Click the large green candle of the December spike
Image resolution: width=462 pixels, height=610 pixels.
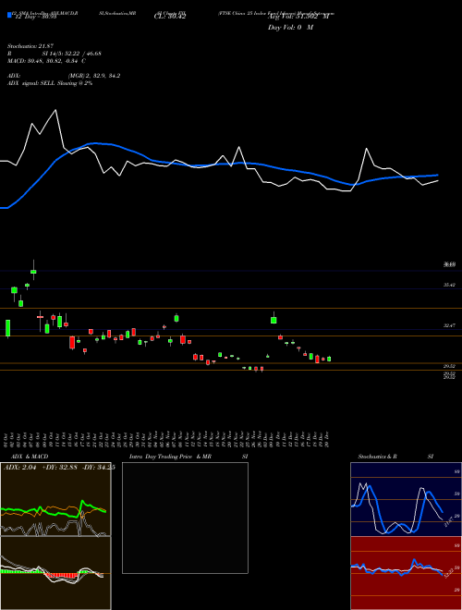point(274,320)
